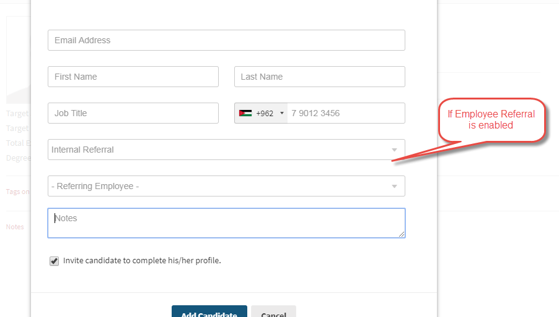Uncheck Invite candidate to complete profile checkbox
Image resolution: width=559 pixels, height=317 pixels.
(x=54, y=261)
